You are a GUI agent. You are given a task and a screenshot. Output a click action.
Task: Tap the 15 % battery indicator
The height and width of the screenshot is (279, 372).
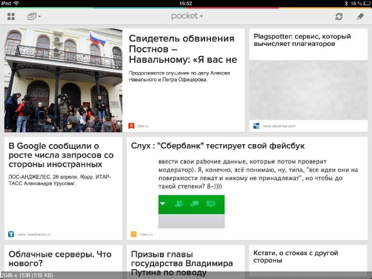(x=360, y=3)
